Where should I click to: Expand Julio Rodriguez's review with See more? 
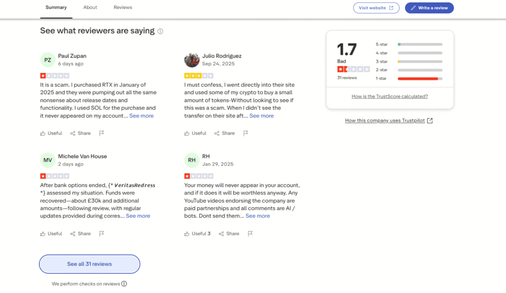261,115
